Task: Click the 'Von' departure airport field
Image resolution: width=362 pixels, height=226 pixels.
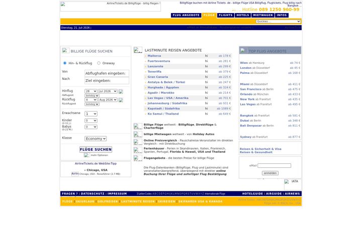Action: point(107,73)
